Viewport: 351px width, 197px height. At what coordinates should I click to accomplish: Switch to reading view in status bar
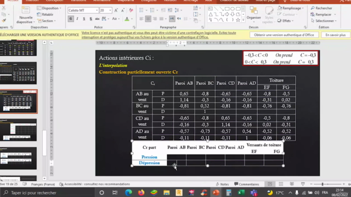[x=292, y=184]
